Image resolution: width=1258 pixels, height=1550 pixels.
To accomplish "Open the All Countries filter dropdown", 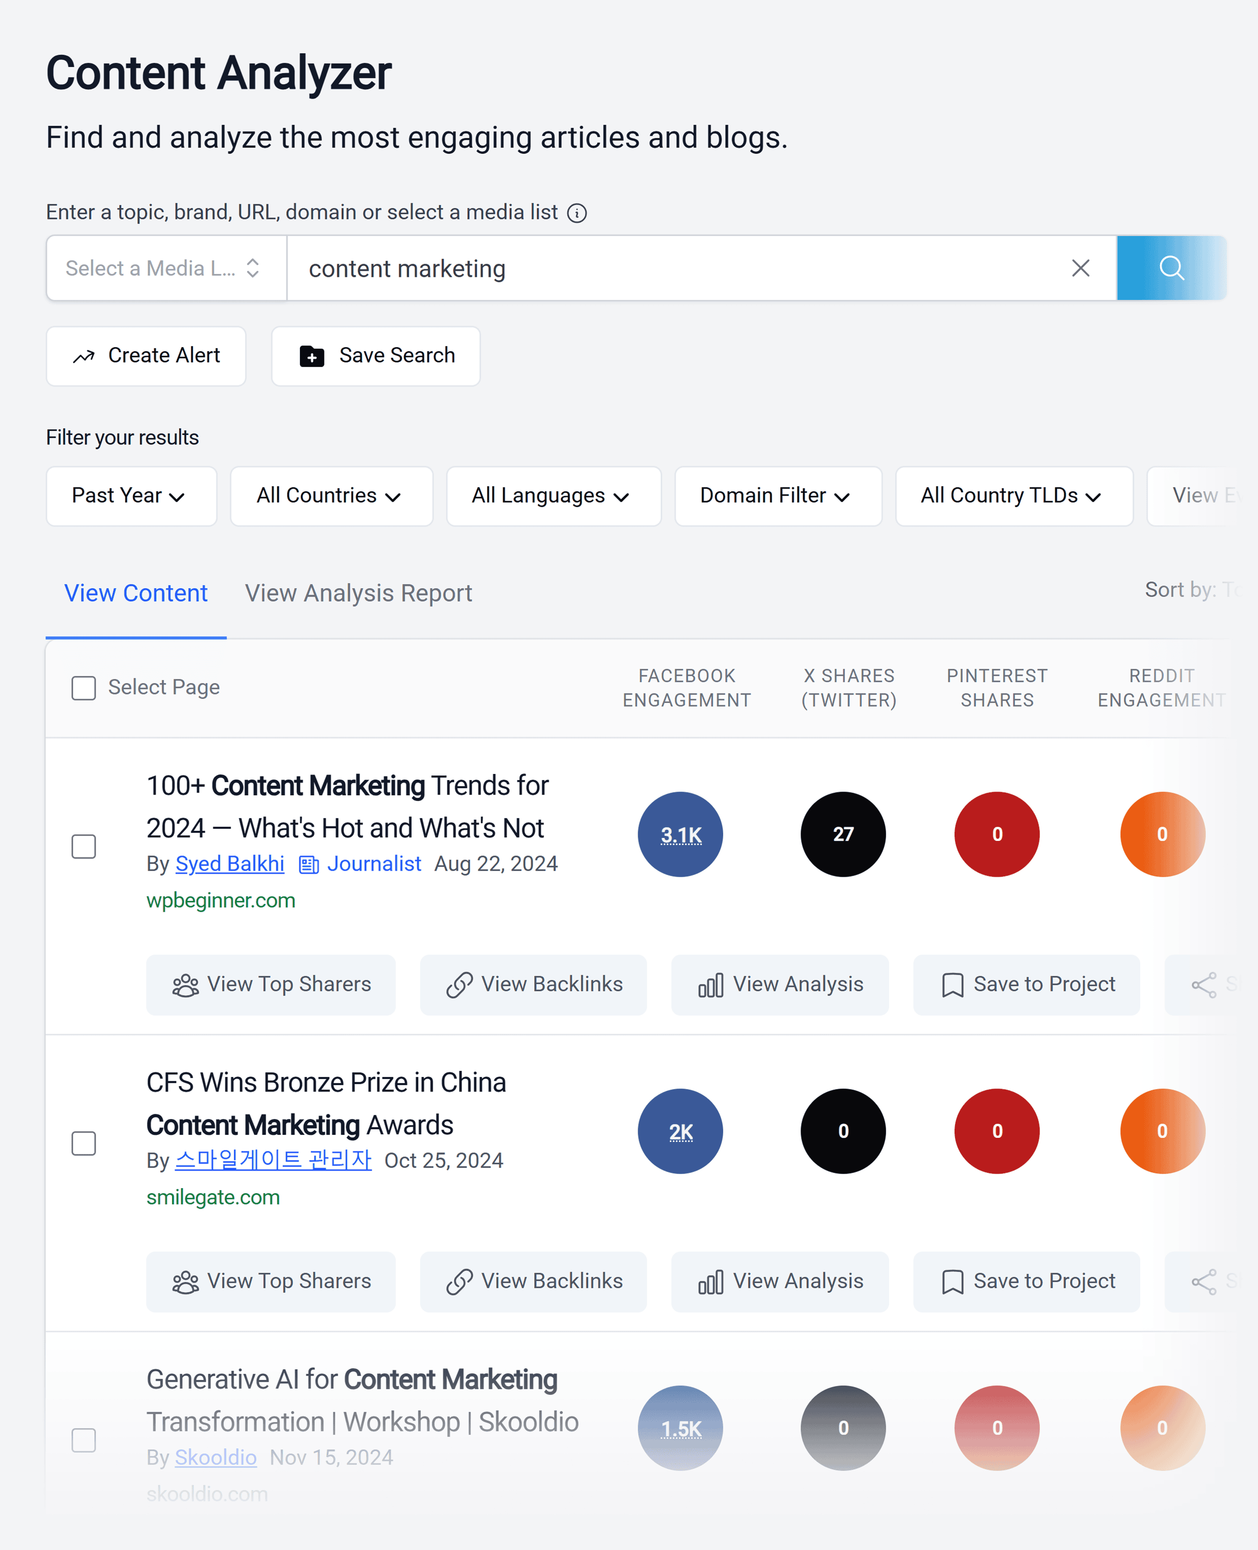I will [x=331, y=496].
